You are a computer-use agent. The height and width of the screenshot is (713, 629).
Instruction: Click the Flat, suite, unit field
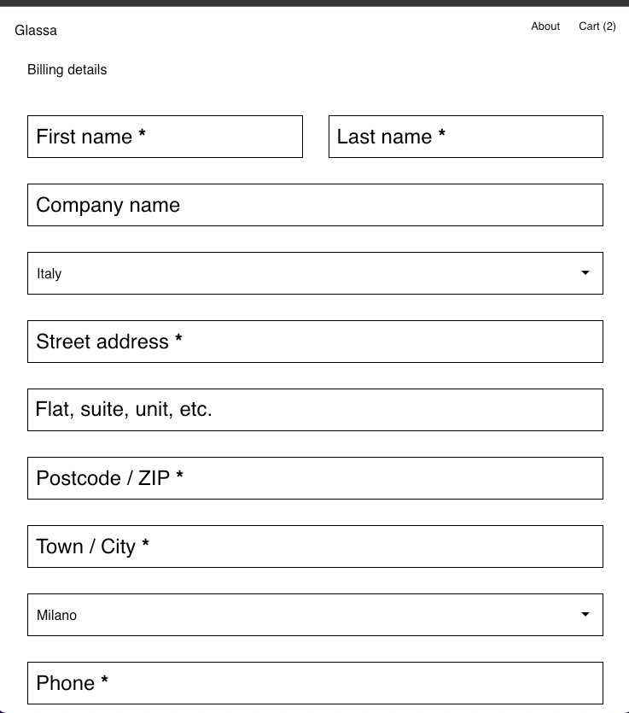pos(315,410)
